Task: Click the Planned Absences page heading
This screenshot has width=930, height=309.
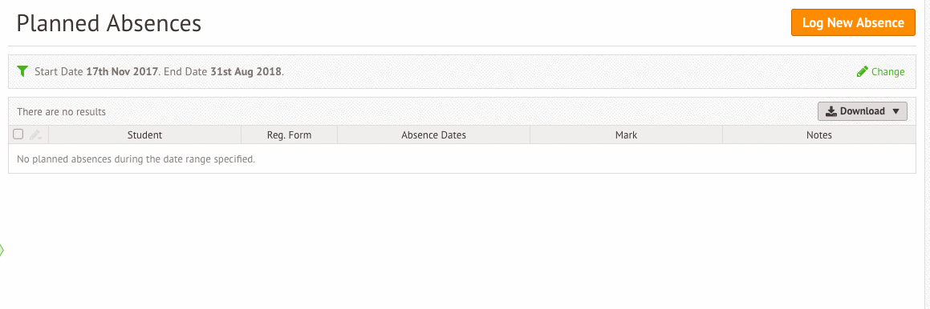Action: pyautogui.click(x=109, y=23)
